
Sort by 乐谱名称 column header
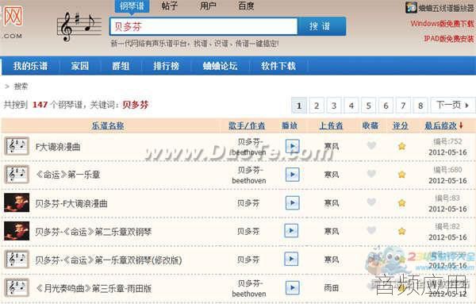click(108, 125)
